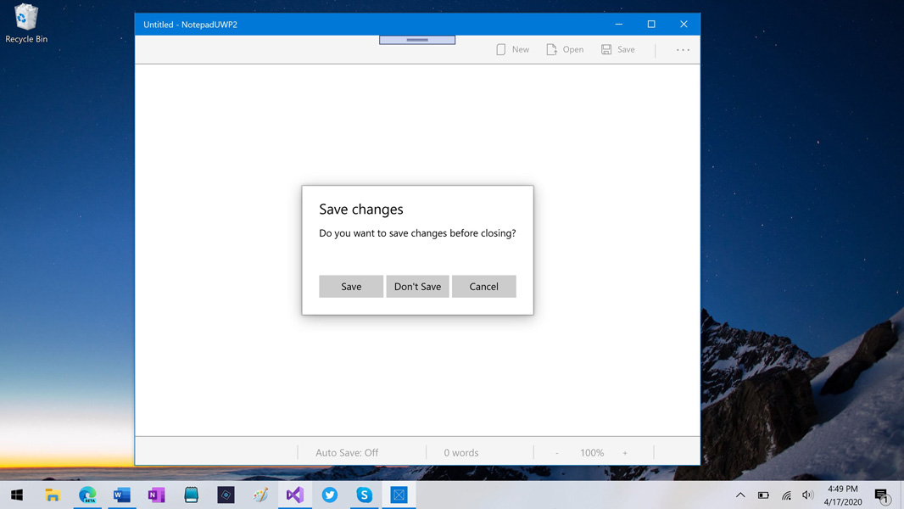Click Save in the Save changes dialog
The image size is (904, 509).
click(x=351, y=287)
